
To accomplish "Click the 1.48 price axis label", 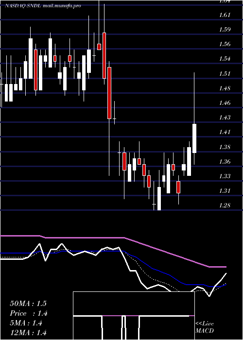I will [225, 88].
